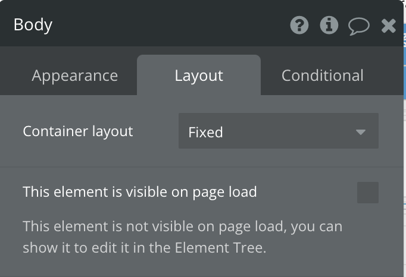Click the Body element name title
The width and height of the screenshot is (406, 277).
tap(33, 25)
